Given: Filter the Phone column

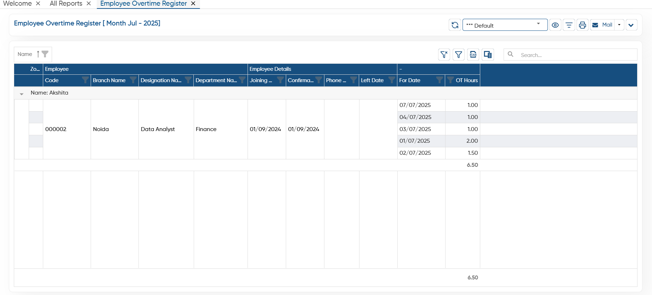Looking at the screenshot, I should pos(353,80).
